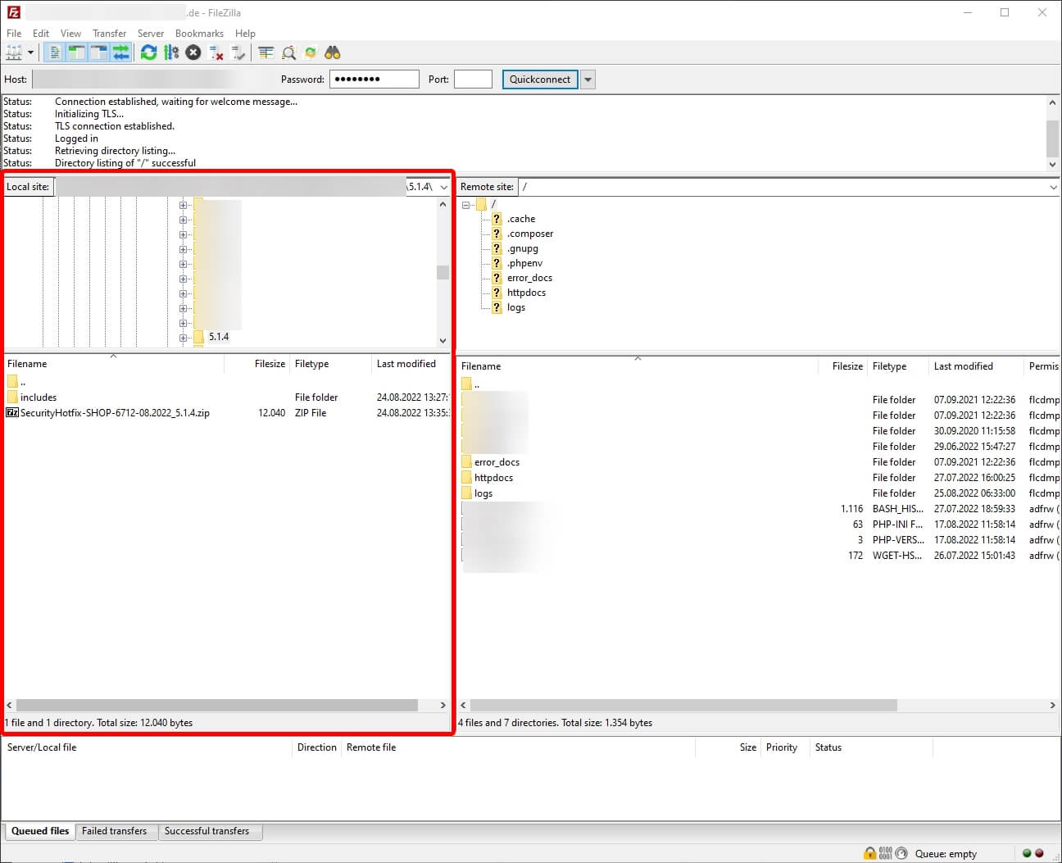Sort local files by Last modified column
This screenshot has width=1062, height=863.
click(x=406, y=364)
